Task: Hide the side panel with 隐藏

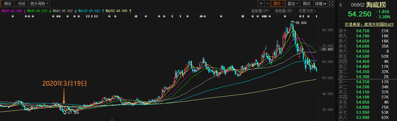Action: tap(320, 4)
